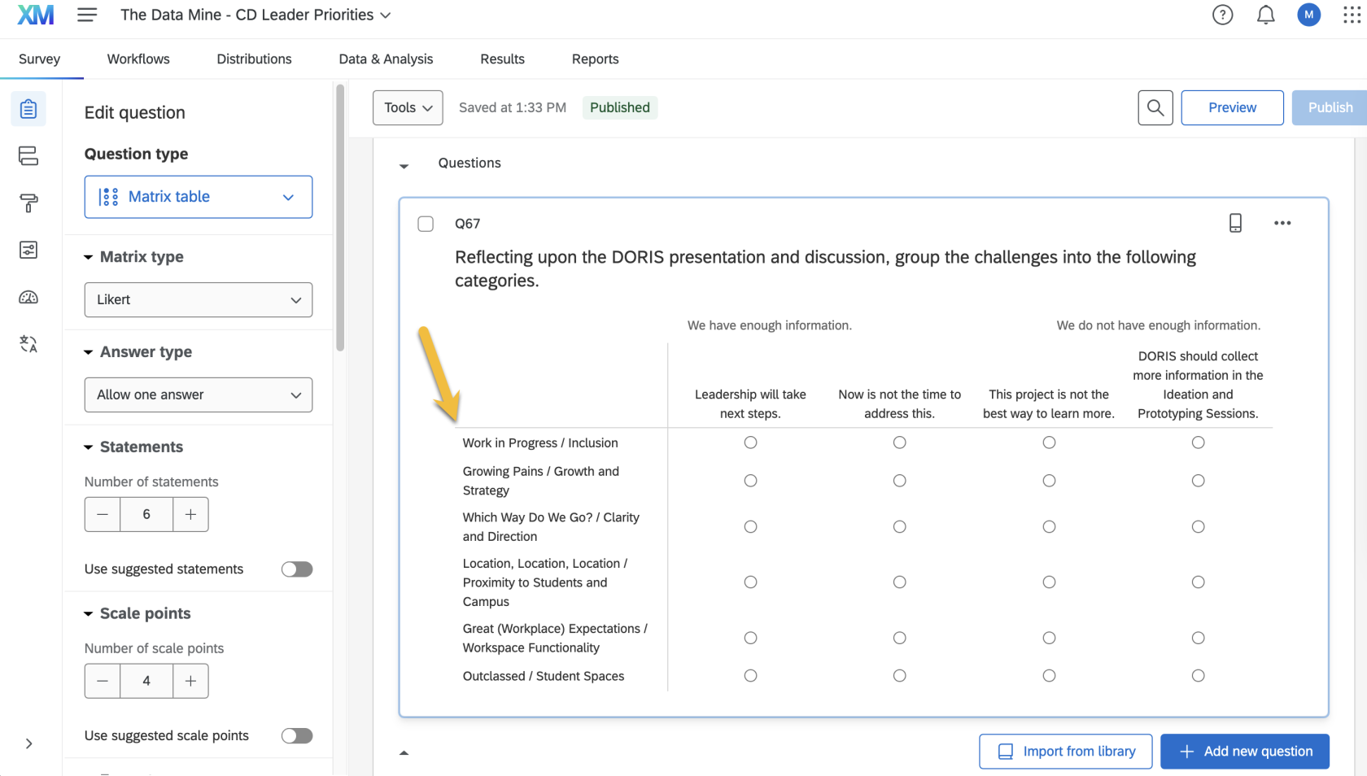Click the block collapse arrow below Q67

(x=404, y=753)
